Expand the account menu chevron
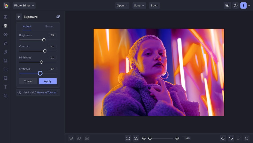253x143 pixels. pos(249,5)
